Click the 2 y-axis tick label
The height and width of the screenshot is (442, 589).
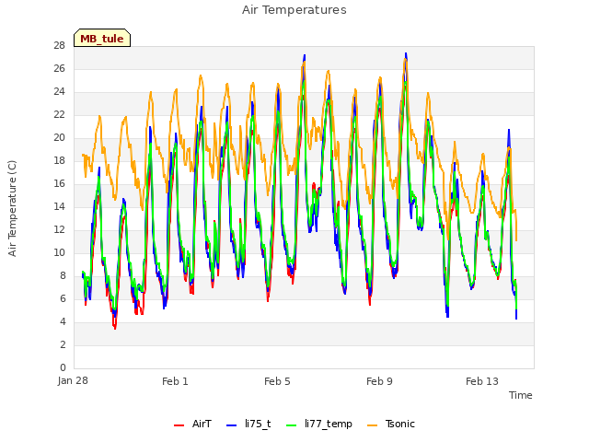63,344
